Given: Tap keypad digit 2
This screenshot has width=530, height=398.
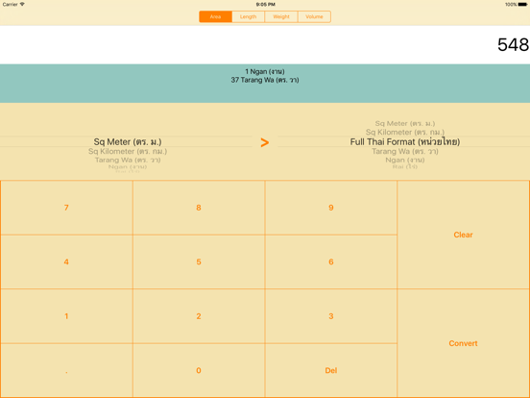Looking at the screenshot, I should tap(199, 316).
